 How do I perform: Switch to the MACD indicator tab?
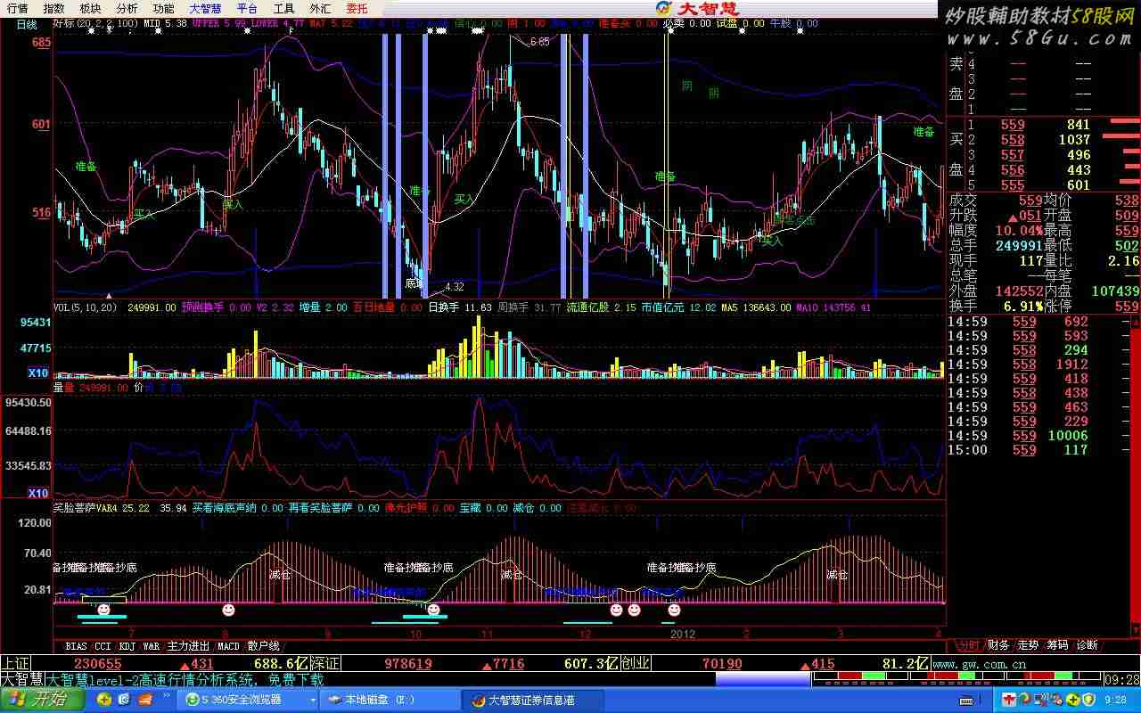click(229, 645)
